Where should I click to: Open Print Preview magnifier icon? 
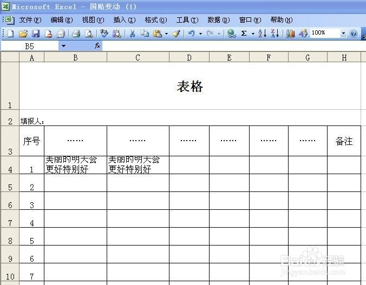pyautogui.click(x=89, y=34)
